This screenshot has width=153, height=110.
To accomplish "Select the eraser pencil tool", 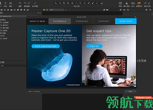I will (x=97, y=3).
